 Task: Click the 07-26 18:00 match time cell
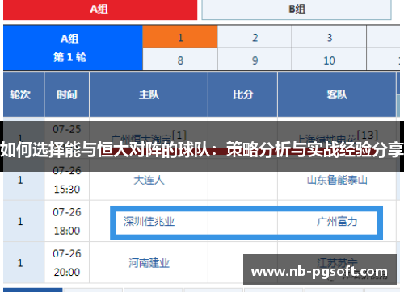pos(67,221)
